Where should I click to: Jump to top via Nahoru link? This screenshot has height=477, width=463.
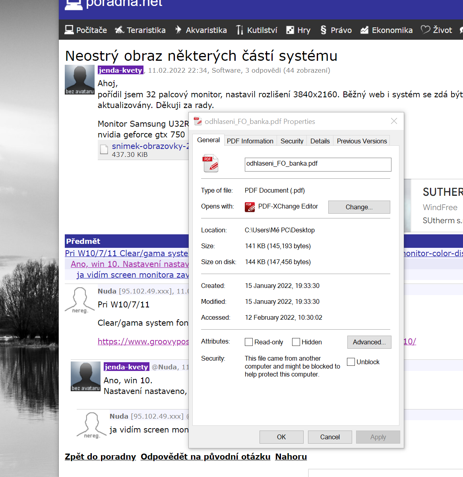(x=291, y=457)
